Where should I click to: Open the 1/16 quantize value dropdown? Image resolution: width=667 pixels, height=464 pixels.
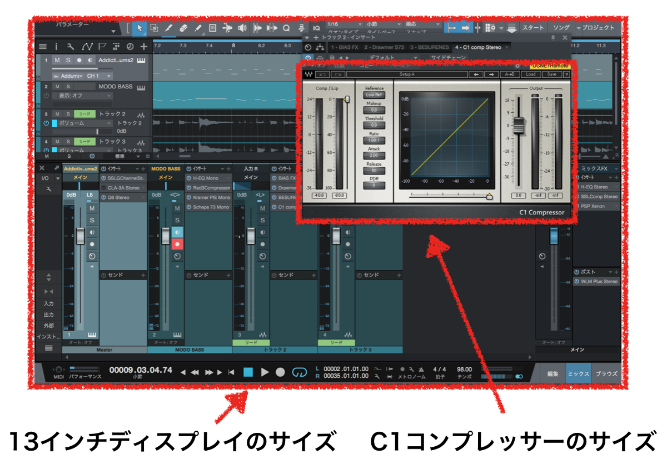tap(345, 24)
